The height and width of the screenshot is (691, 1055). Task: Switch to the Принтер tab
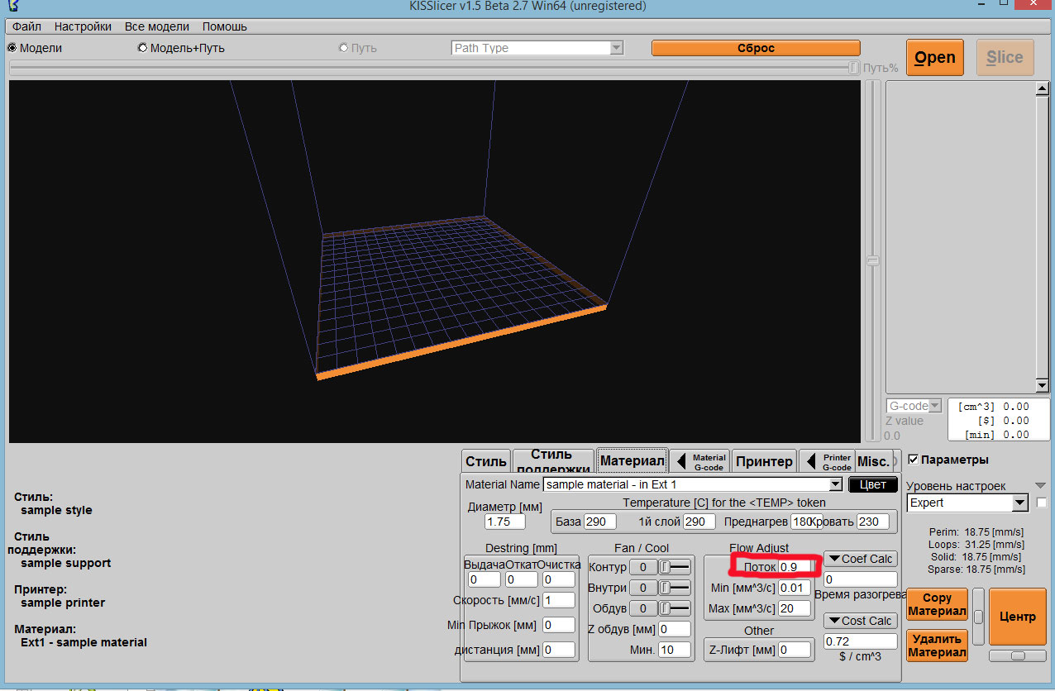point(764,461)
